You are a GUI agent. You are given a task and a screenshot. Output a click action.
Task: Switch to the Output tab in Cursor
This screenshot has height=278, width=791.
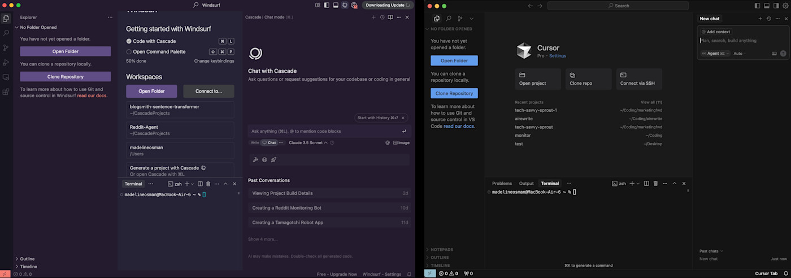pos(527,183)
